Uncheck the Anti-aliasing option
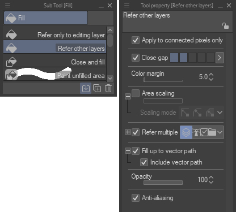 point(136,198)
